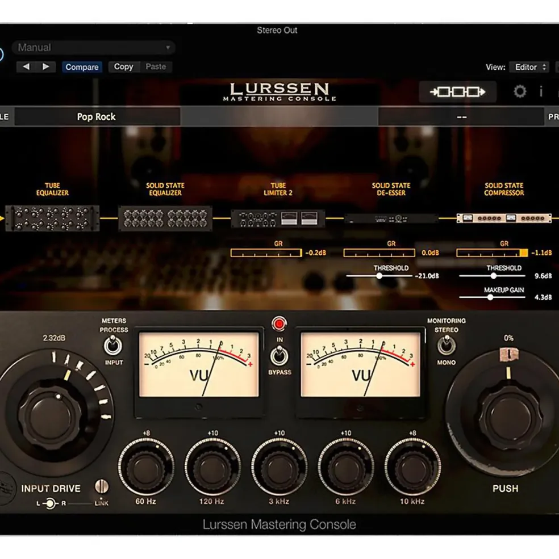Click the 120 Hz EQ knob

point(212,468)
